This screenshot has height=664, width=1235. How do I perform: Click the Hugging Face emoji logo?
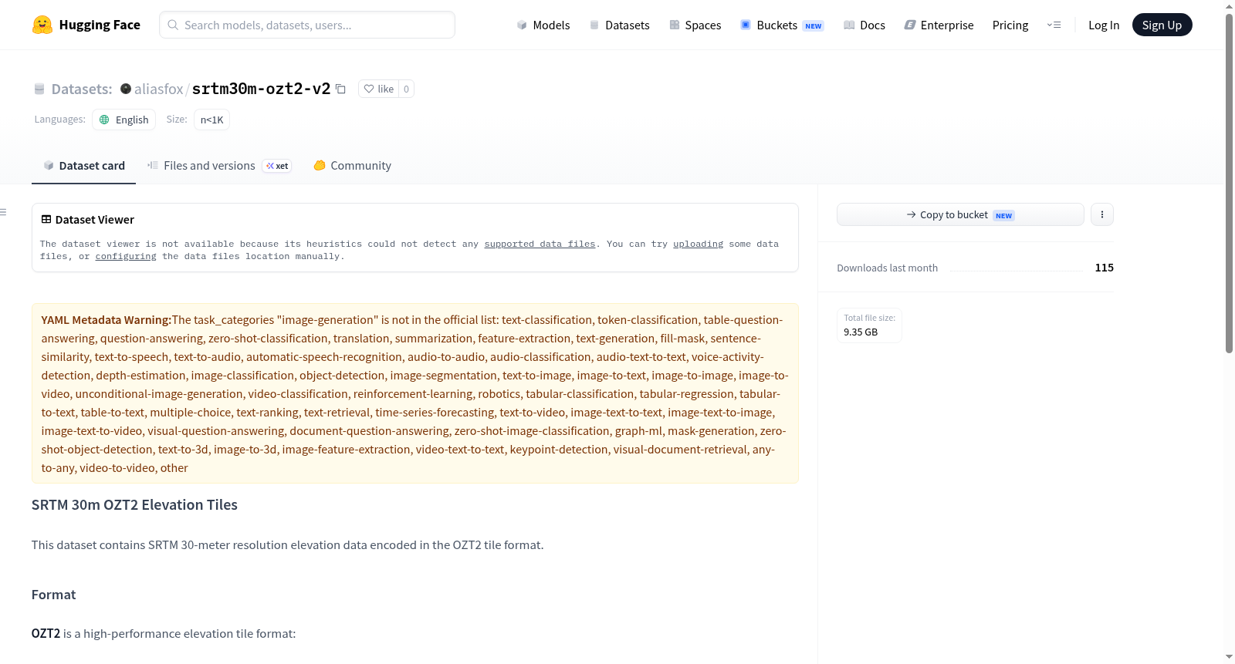(42, 25)
